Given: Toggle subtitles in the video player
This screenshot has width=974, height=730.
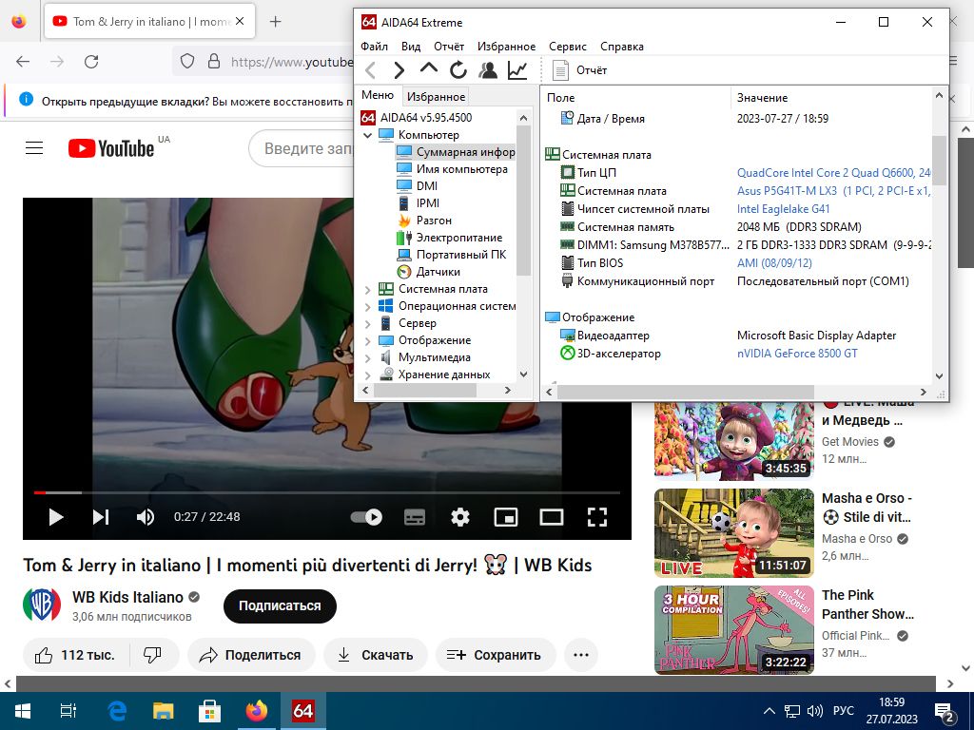Looking at the screenshot, I should [415, 516].
